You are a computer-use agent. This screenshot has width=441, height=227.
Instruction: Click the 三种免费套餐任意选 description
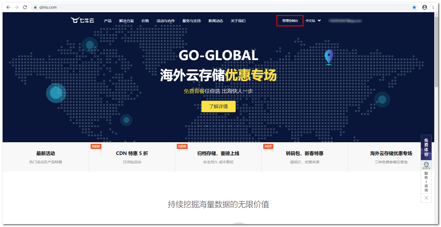[391, 162]
